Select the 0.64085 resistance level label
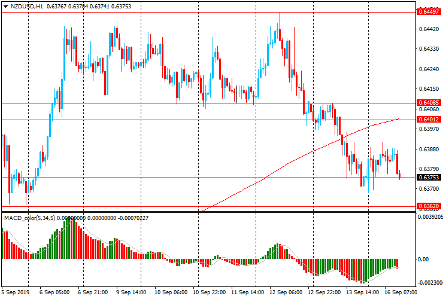 tap(429, 103)
